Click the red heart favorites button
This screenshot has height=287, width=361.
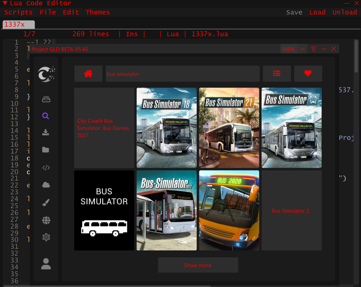click(308, 74)
